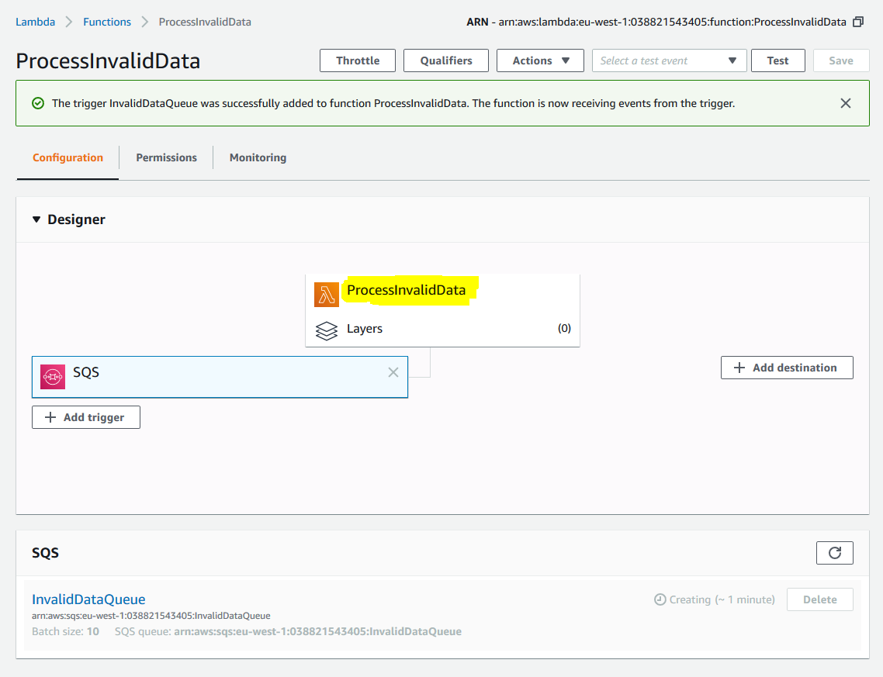The image size is (883, 677).
Task: Switch to the Configuration tab
Action: click(68, 157)
